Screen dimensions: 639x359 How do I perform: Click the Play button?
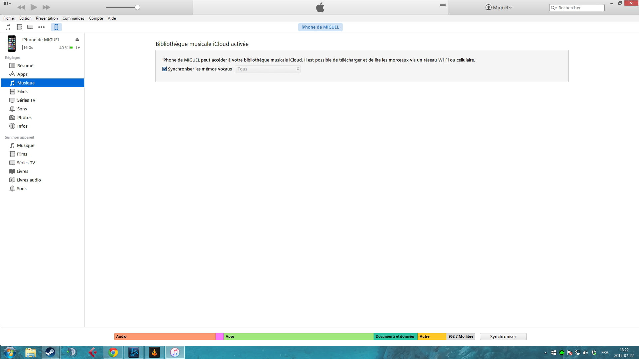tap(34, 7)
